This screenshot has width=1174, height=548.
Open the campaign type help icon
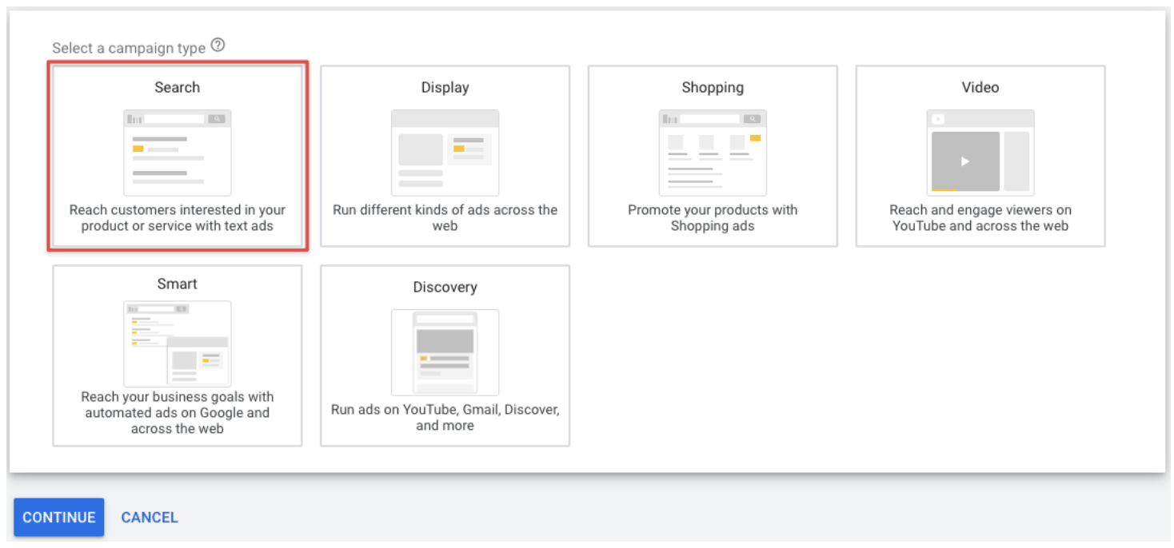click(218, 46)
